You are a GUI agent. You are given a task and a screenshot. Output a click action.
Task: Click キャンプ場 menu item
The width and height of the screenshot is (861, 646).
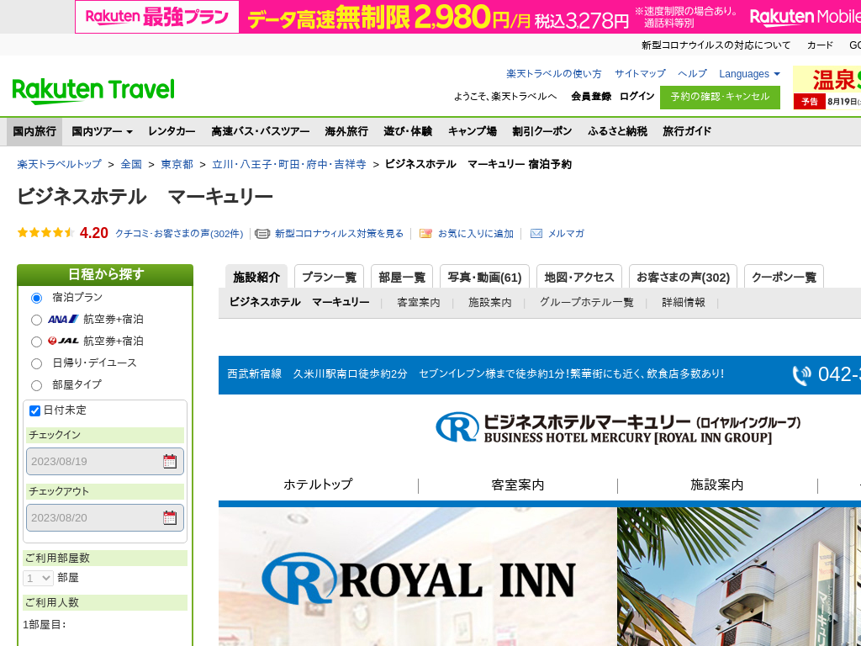point(473,131)
